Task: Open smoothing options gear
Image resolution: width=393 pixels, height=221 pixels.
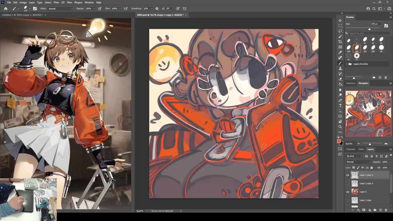Action: tap(157, 9)
